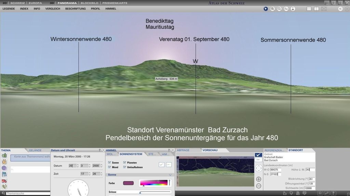Click the day stepper arrows in Datum
Screen dimensions: 350x196
pos(78,166)
